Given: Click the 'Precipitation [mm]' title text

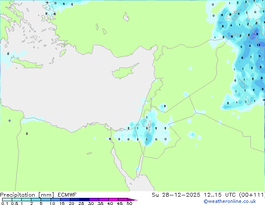Looking at the screenshot, I should click(x=27, y=195).
